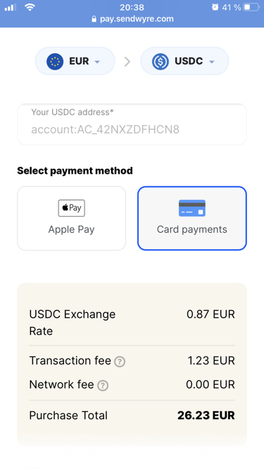264x469 pixels.
Task: Open the Transaction fee help icon
Action: point(120,361)
